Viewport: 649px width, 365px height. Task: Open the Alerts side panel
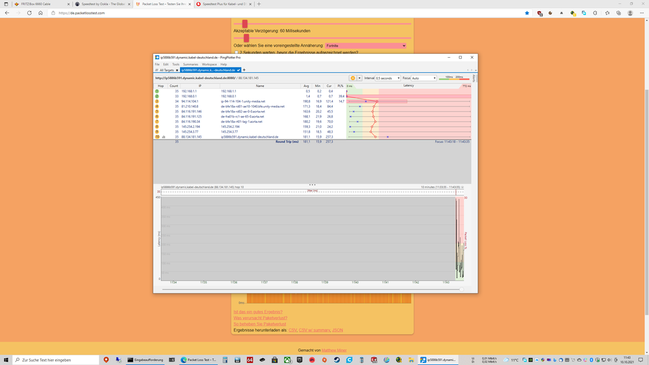pyautogui.click(x=474, y=78)
